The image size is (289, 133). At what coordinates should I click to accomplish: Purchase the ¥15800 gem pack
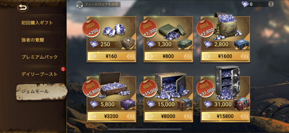(x=225, y=116)
